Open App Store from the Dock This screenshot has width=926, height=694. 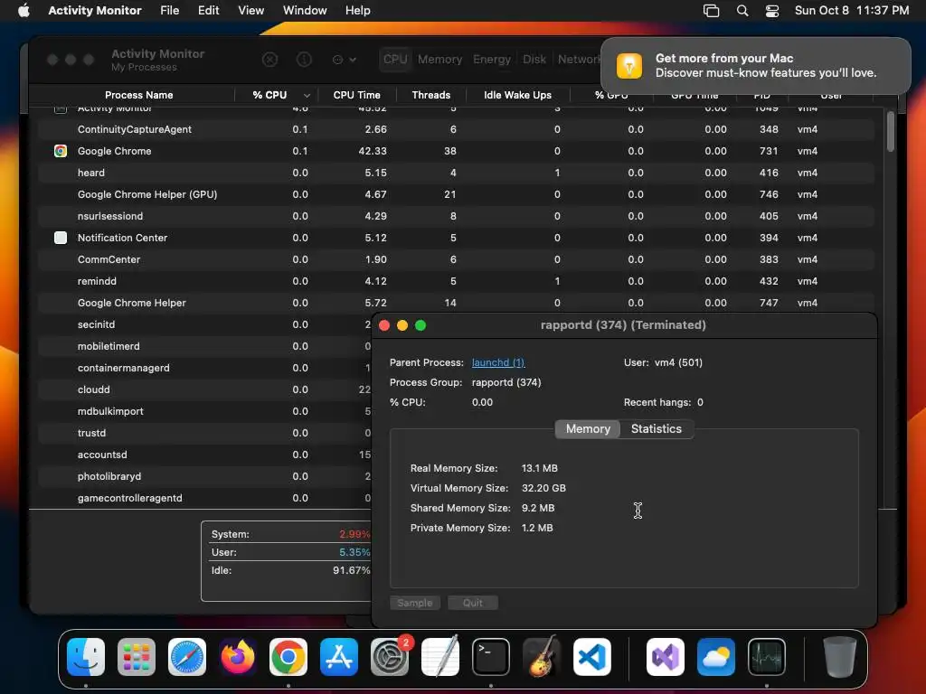pos(339,657)
